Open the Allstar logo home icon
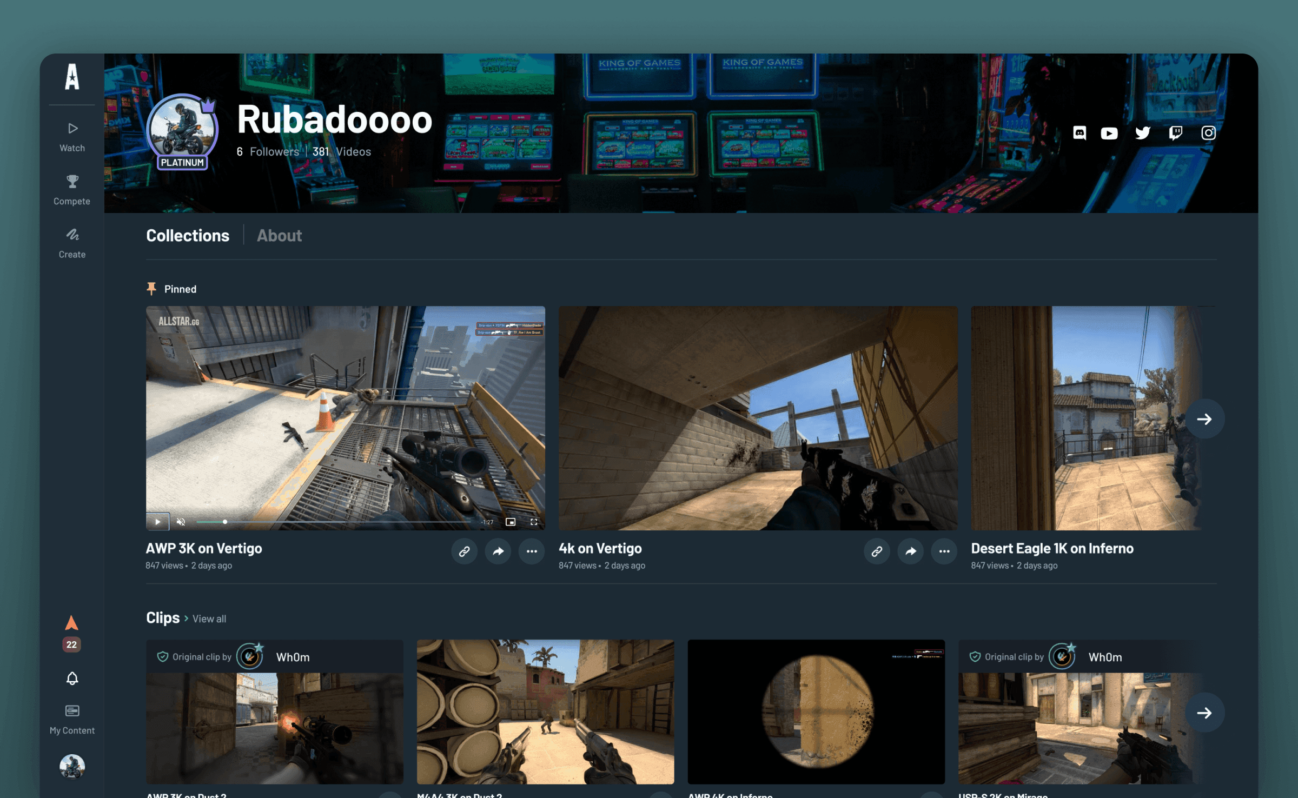Screen dimensions: 1298x798 [72, 76]
